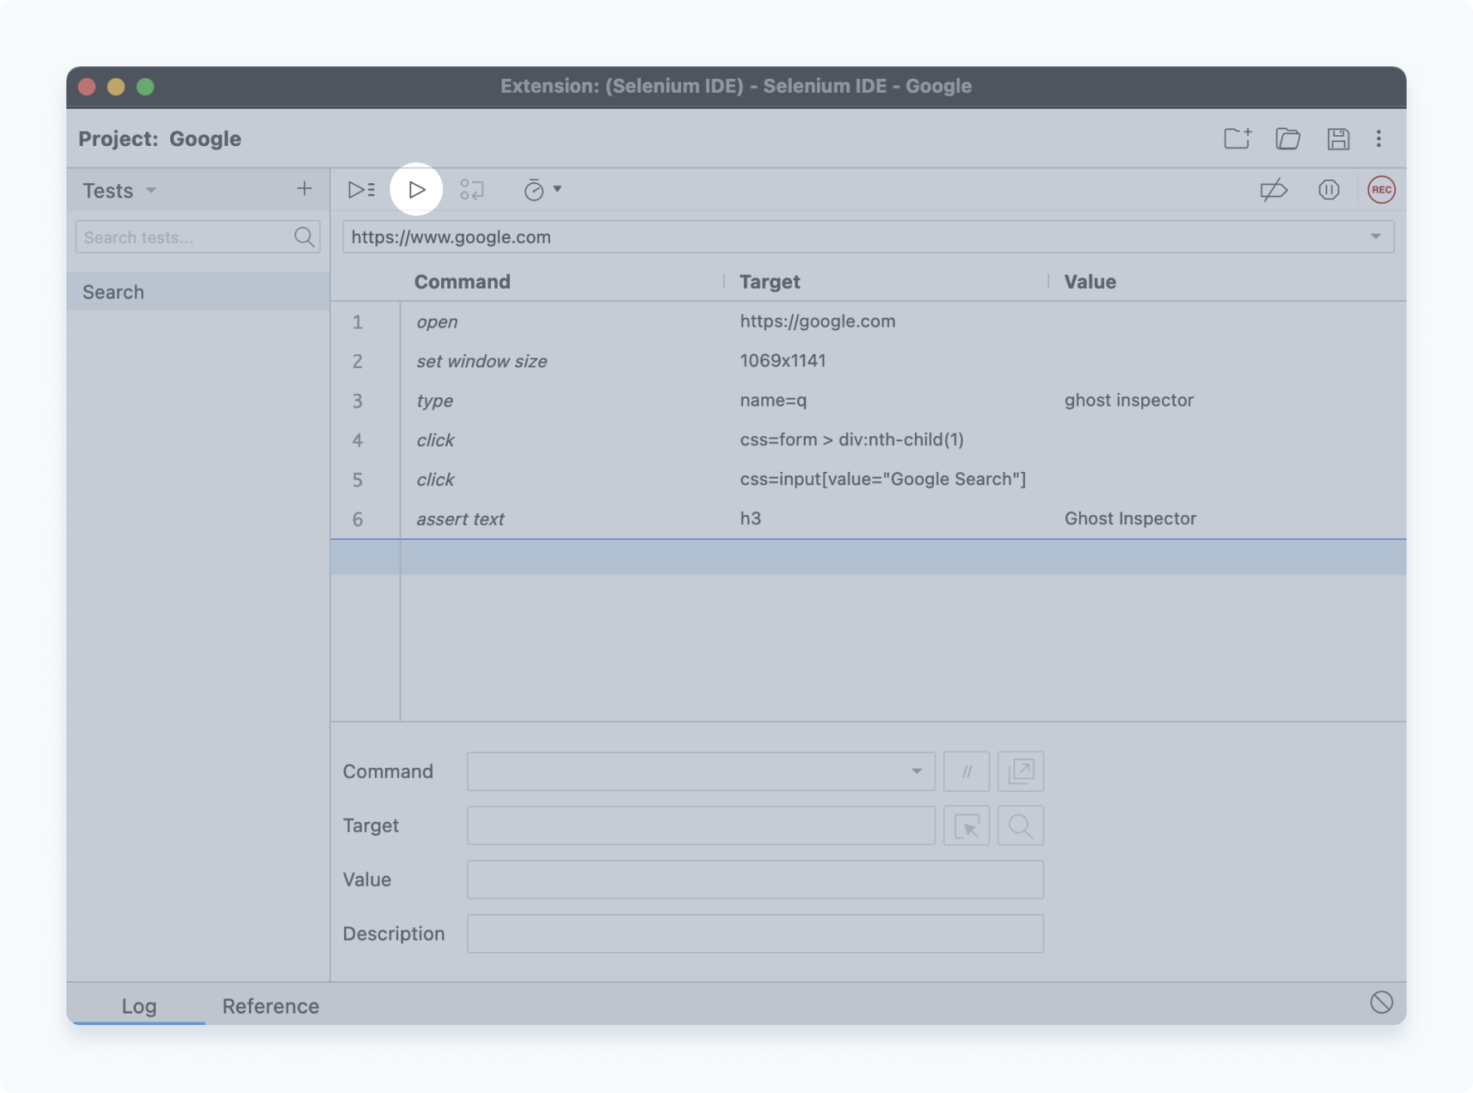Open an existing project
Screen dimensions: 1473x1093
1288,138
